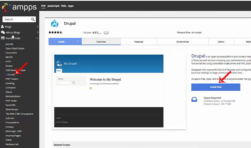Click the My Drupal preview screenshot
The width and height of the screenshot is (251, 148).
tap(109, 91)
